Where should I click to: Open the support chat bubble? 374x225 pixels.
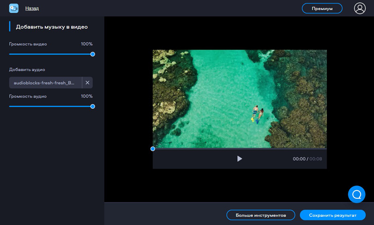coord(357,194)
